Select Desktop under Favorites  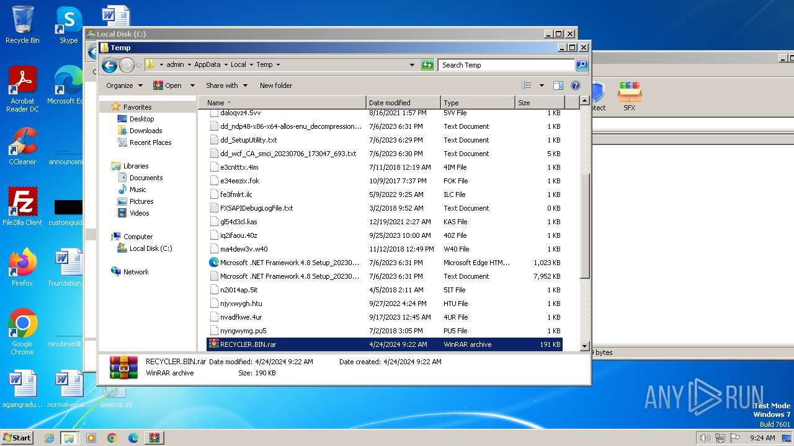click(x=141, y=119)
